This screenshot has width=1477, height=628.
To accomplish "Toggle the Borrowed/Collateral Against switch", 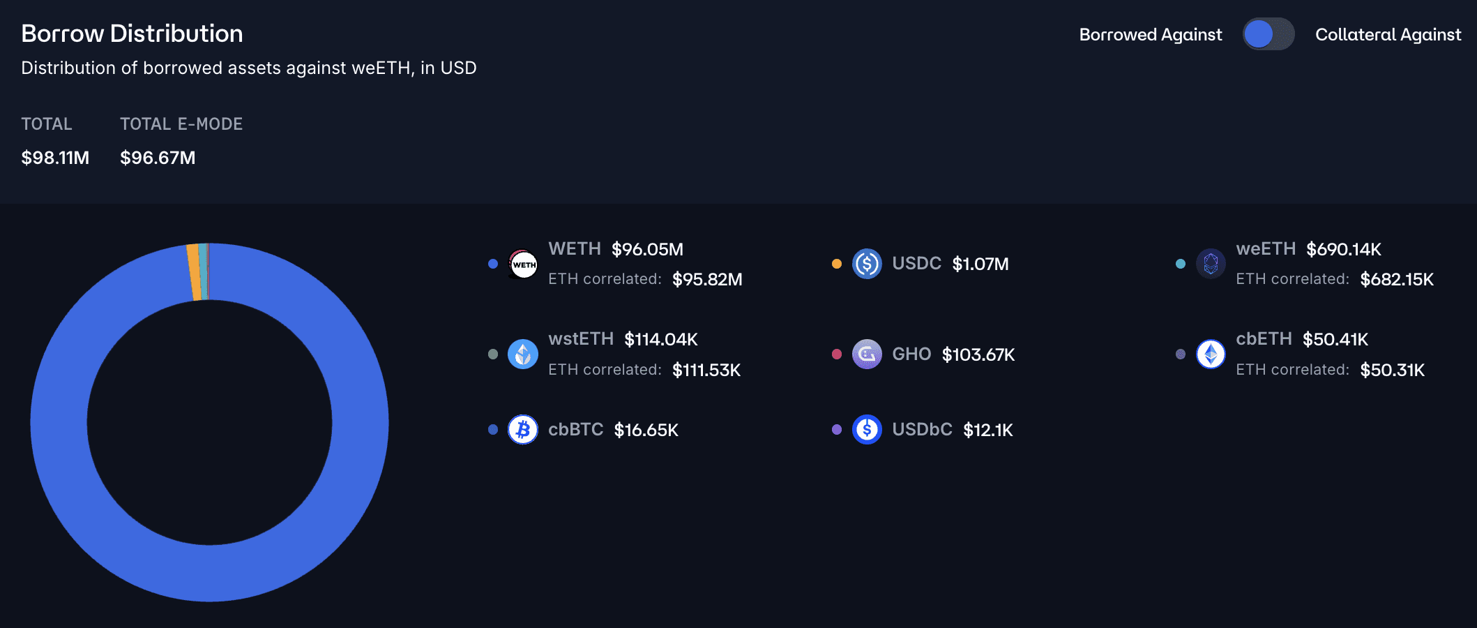I will [x=1268, y=34].
